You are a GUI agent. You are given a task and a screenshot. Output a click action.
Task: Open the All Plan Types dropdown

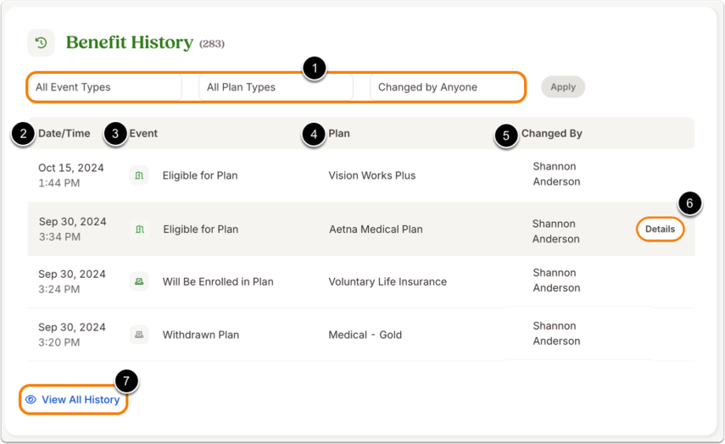tap(276, 87)
